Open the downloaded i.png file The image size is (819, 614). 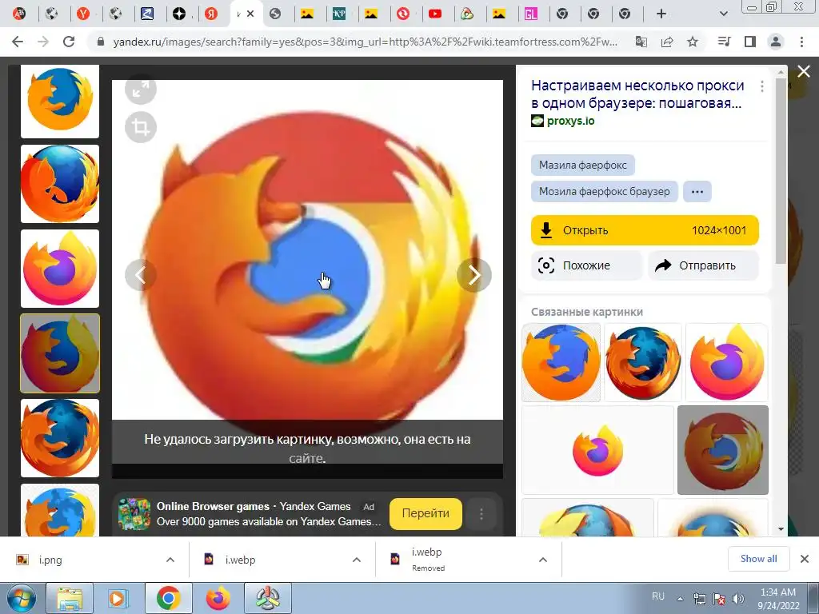pos(50,560)
